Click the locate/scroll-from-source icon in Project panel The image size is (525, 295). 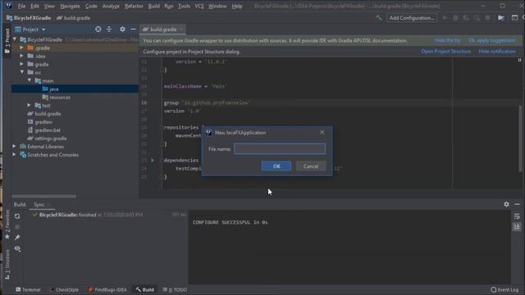coord(98,29)
